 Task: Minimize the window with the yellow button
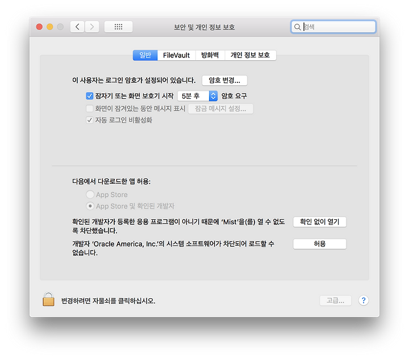pyautogui.click(x=50, y=27)
